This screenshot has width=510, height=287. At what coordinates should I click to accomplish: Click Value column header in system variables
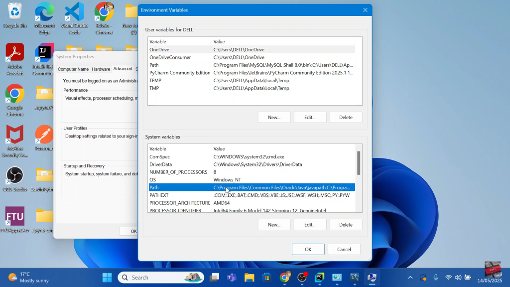pyautogui.click(x=283, y=148)
